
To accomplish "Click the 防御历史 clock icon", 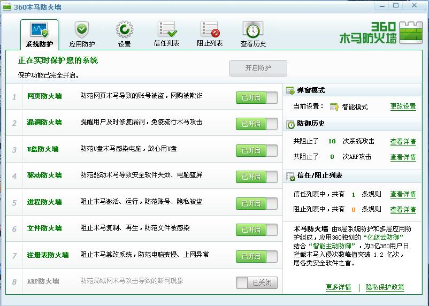I will tap(290, 124).
